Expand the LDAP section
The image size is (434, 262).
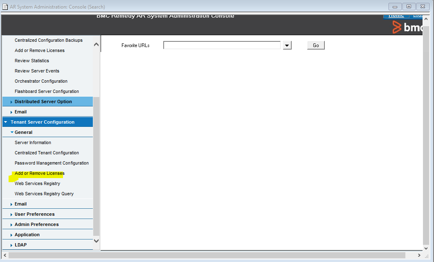(47, 245)
